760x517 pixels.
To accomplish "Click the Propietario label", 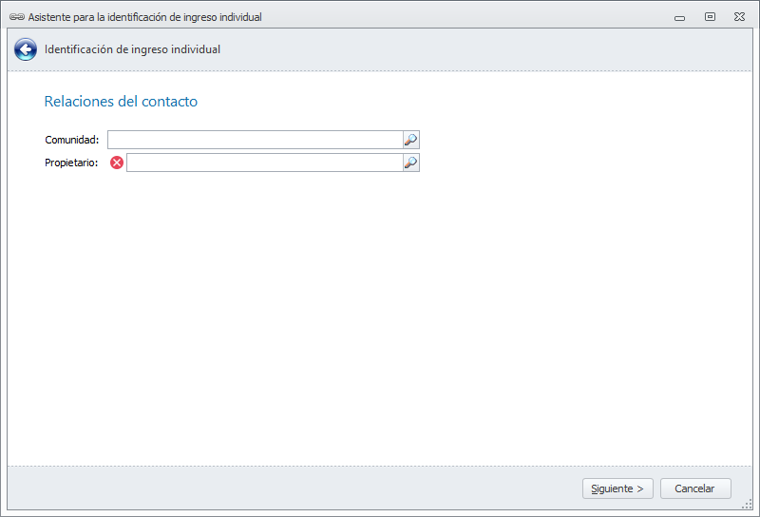I will click(x=71, y=163).
